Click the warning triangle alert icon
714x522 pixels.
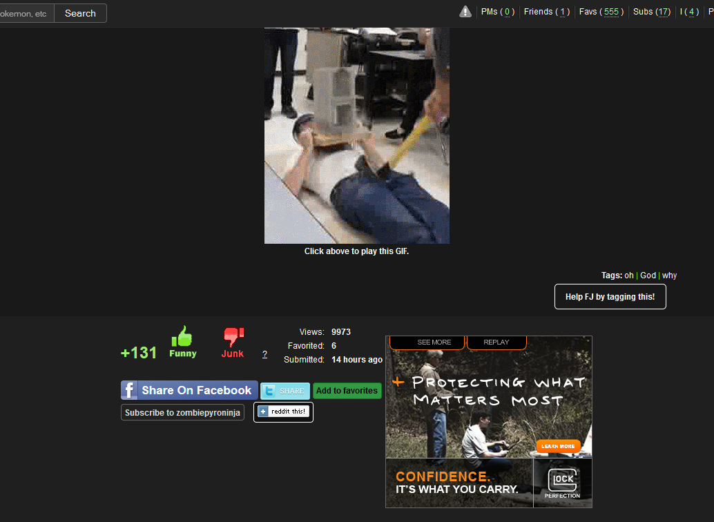(465, 12)
